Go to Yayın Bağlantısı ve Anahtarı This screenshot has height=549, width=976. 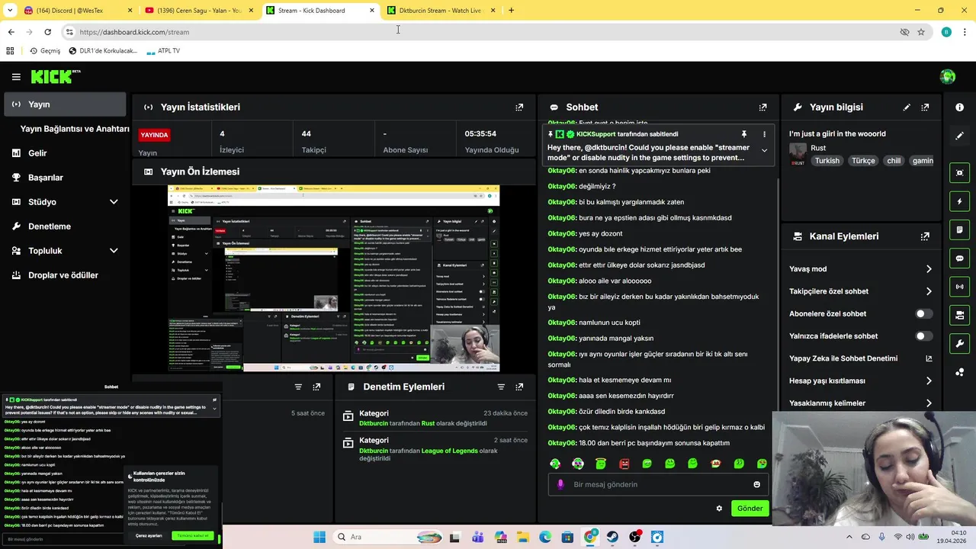tap(75, 129)
